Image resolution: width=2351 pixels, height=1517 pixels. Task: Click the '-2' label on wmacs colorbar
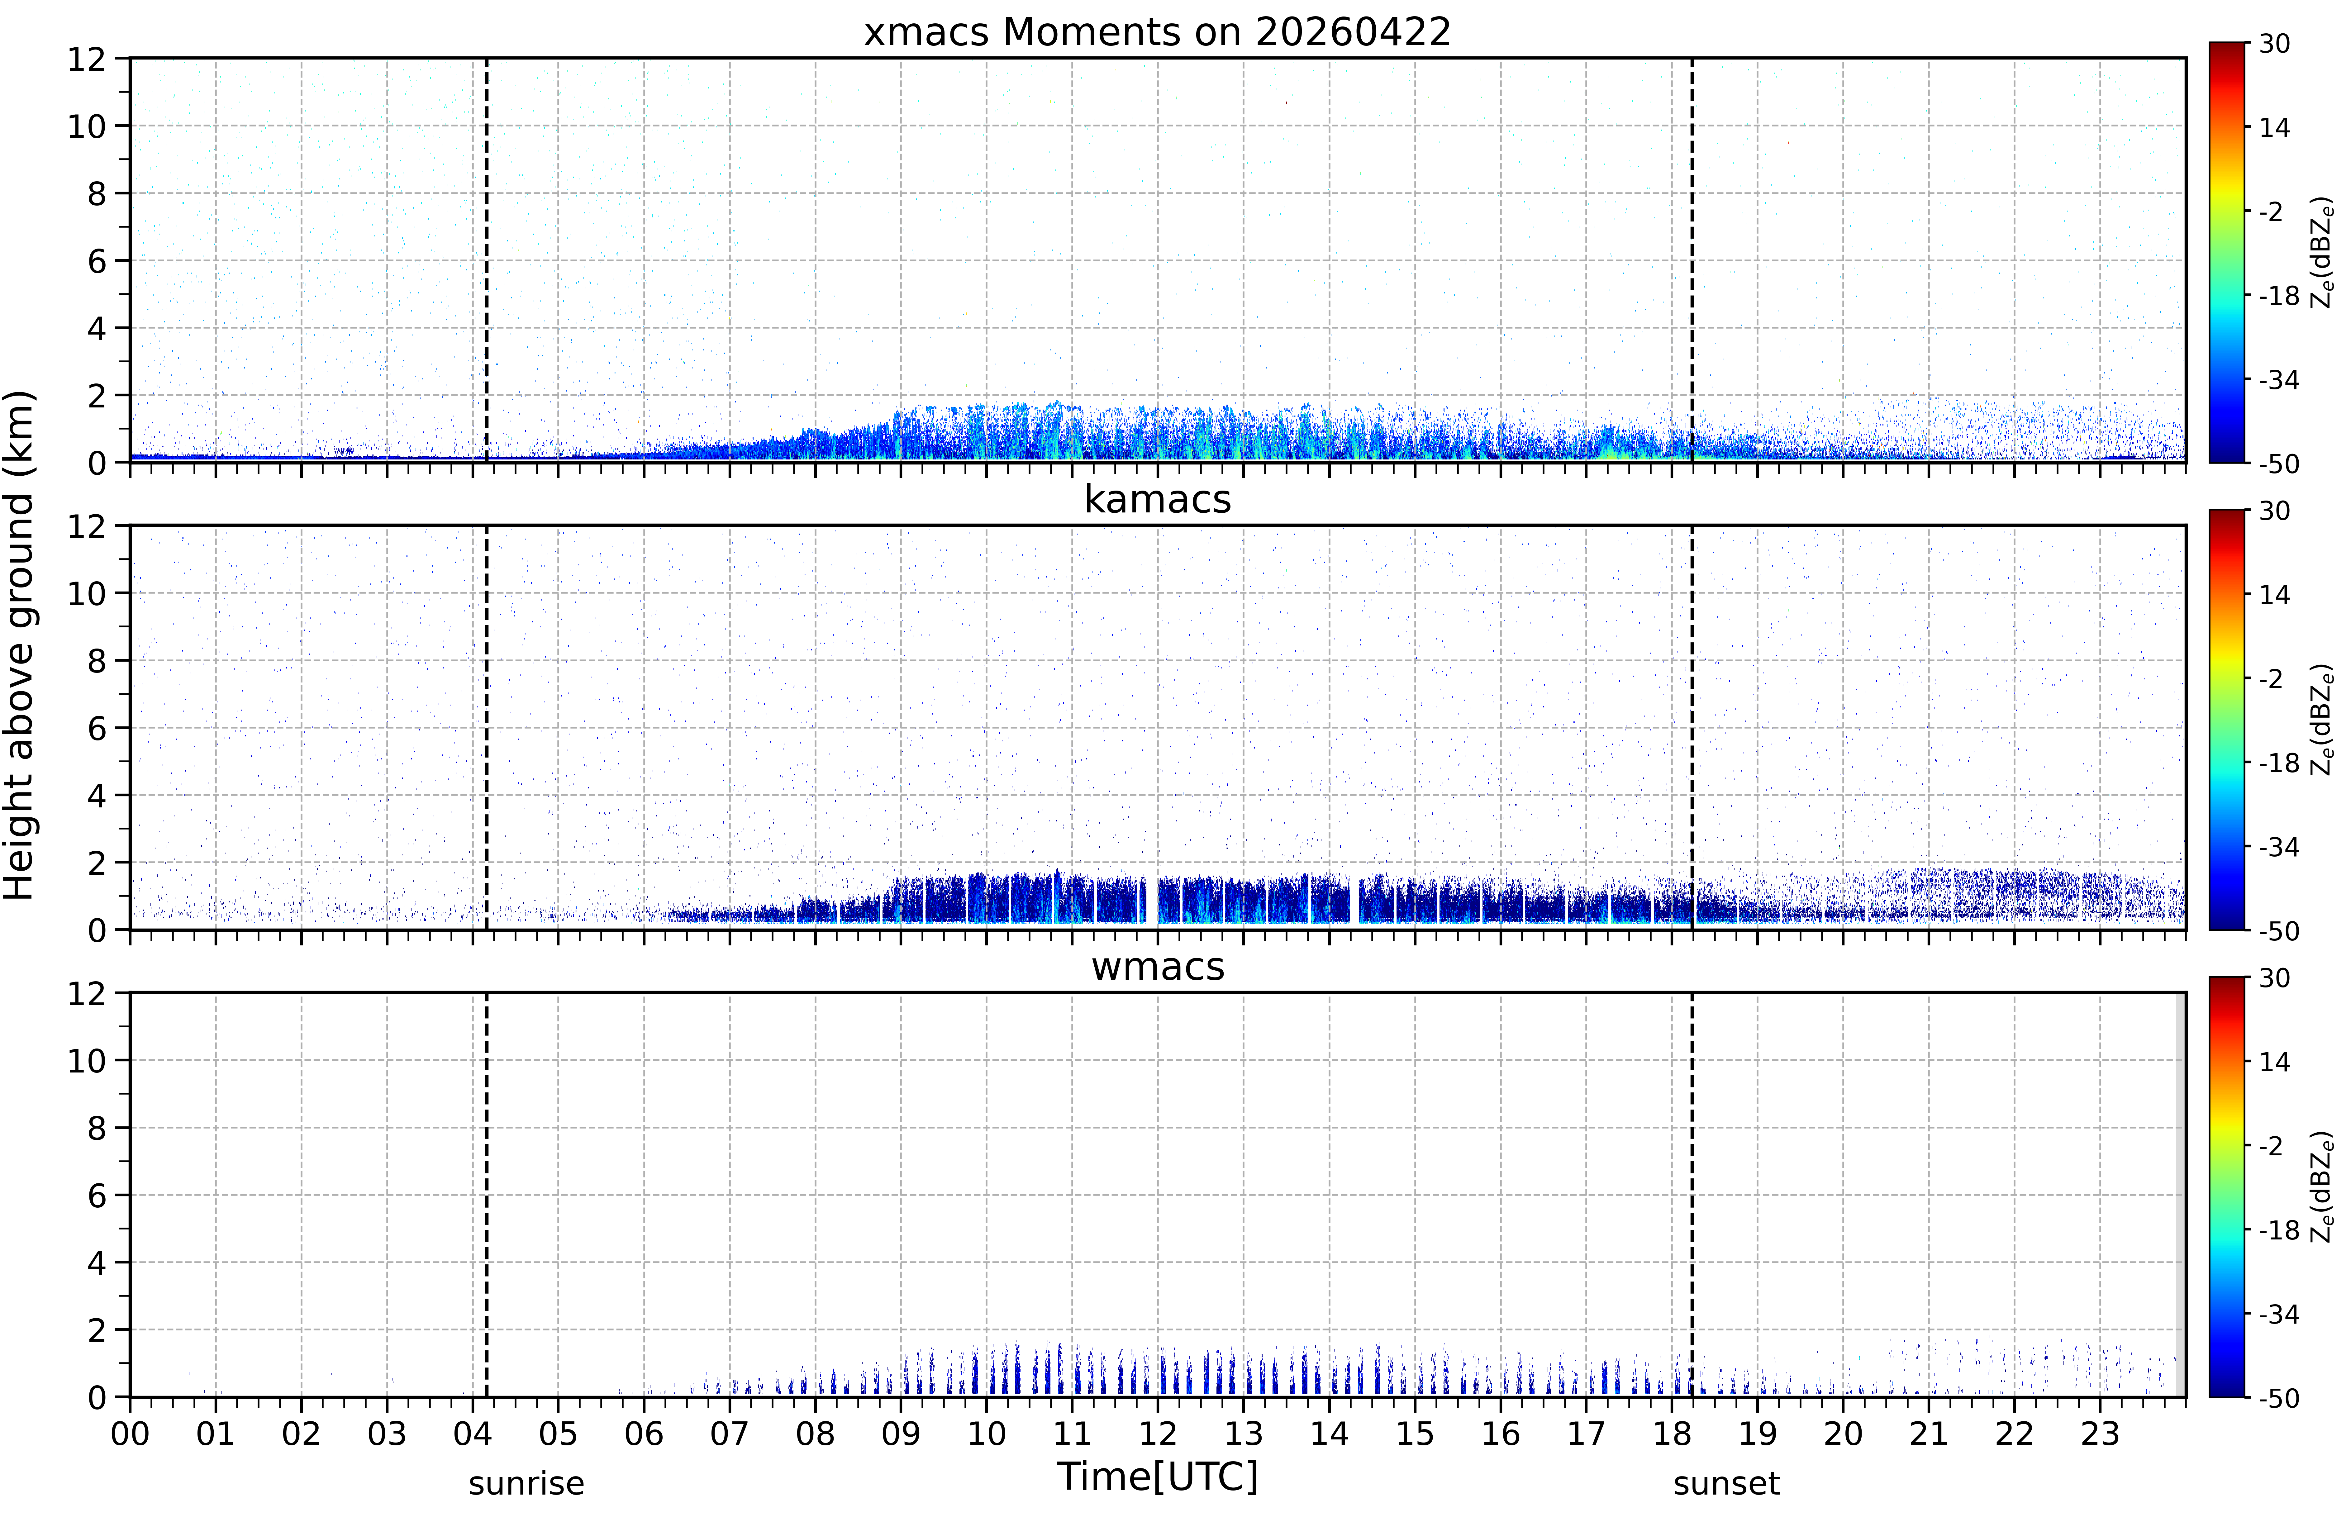2271,1147
